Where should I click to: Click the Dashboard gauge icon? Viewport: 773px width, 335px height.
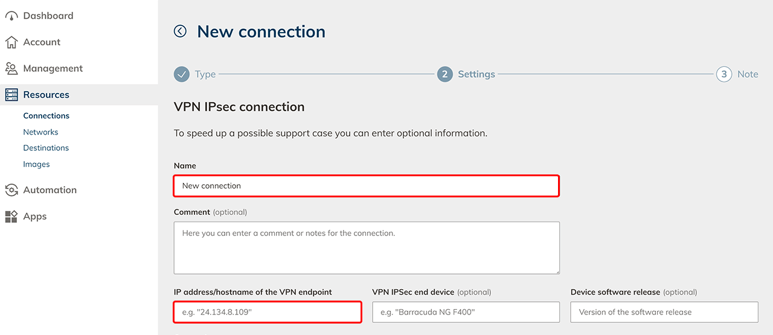[x=11, y=16]
